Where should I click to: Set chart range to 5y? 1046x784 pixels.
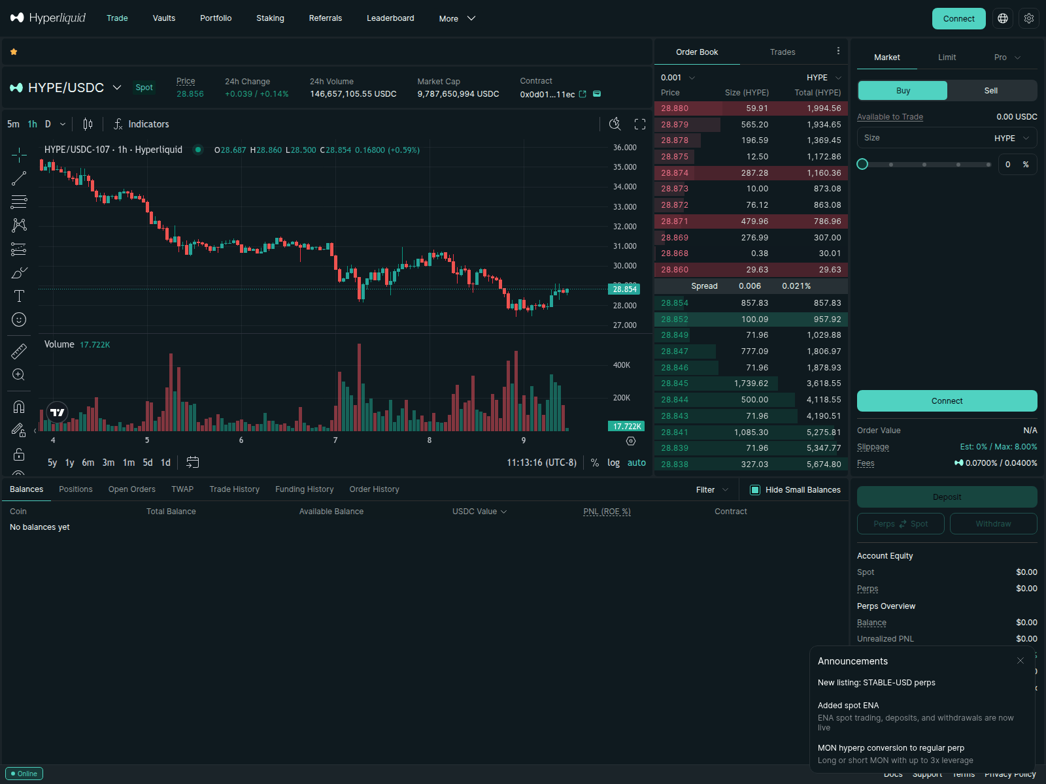[x=52, y=463]
